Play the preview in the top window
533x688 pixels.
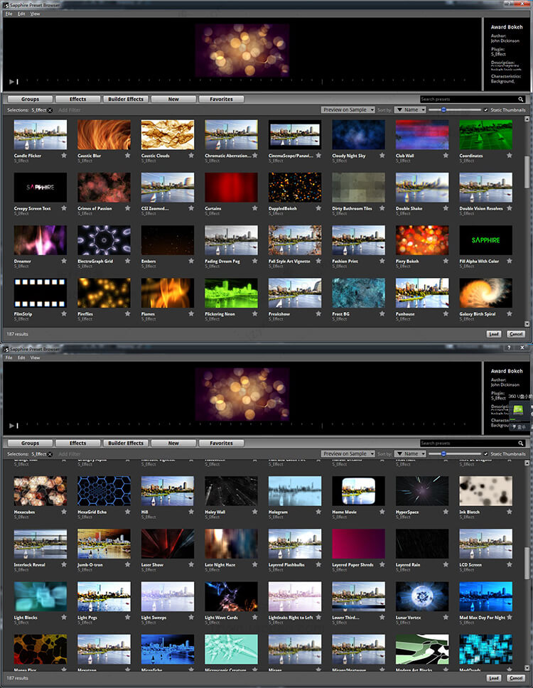[12, 82]
